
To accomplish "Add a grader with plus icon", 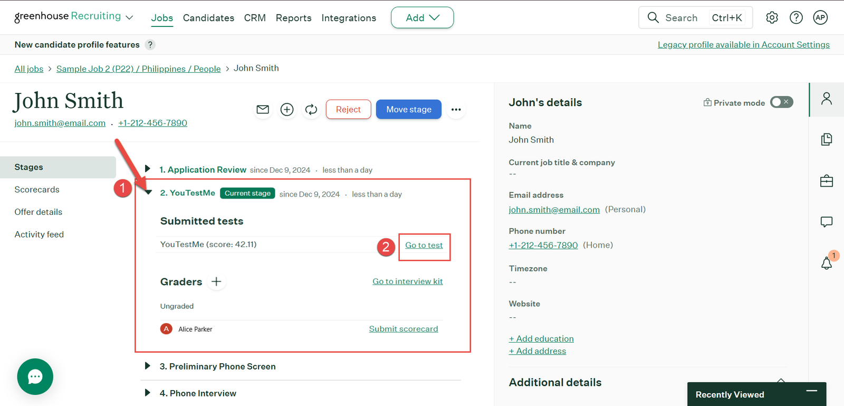I will point(216,281).
